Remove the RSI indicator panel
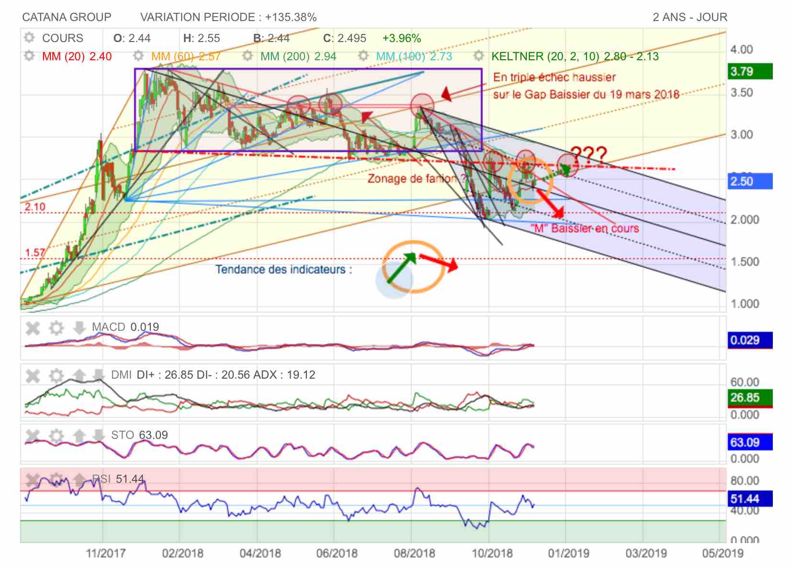791x567 pixels. click(33, 480)
